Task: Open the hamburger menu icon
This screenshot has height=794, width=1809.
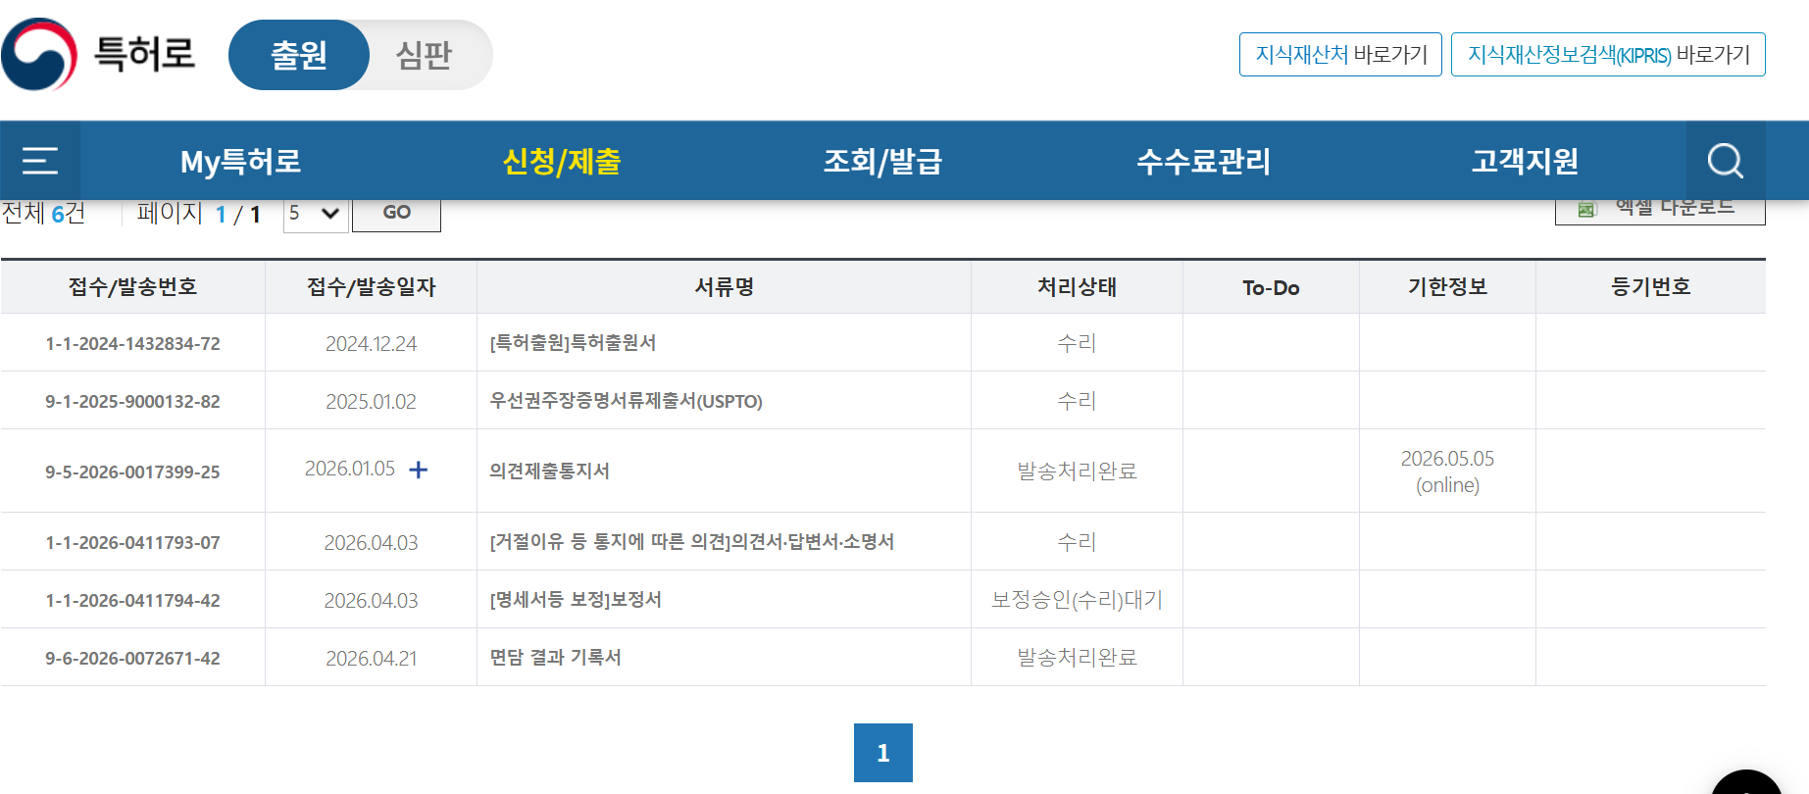Action: tap(40, 161)
